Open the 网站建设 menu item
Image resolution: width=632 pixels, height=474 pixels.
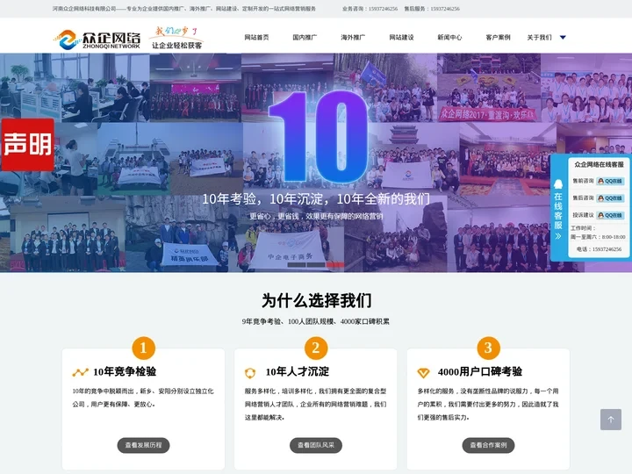coord(401,38)
